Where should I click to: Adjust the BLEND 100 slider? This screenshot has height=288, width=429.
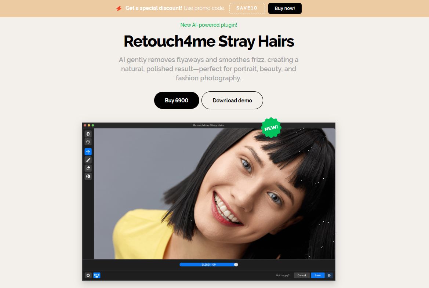(x=208, y=265)
